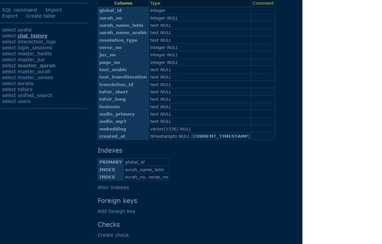Click the Create table link
Image resolution: width=382 pixels, height=244 pixels.
click(41, 16)
